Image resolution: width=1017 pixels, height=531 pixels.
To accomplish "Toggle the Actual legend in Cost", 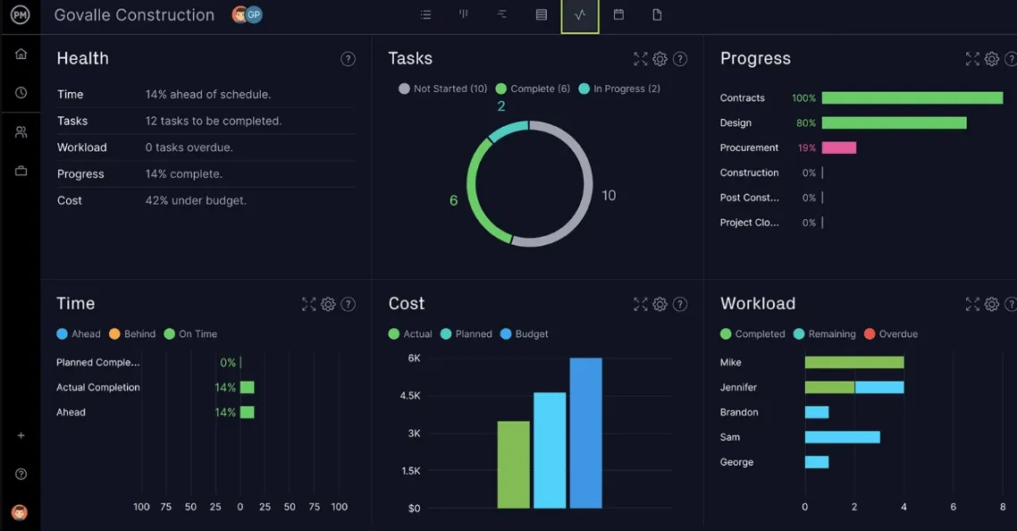I will pyautogui.click(x=410, y=333).
